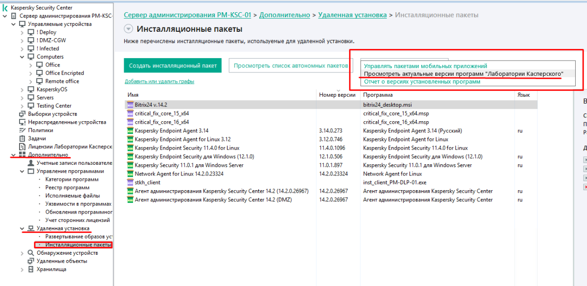Click the Управление программами icon
The height and width of the screenshot is (286, 587).
tap(31, 171)
